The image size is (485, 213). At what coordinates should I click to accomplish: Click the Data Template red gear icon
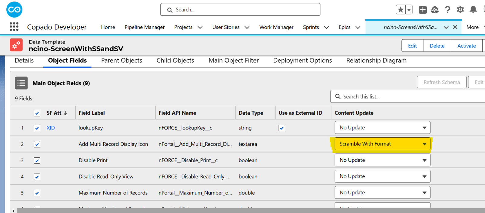click(16, 45)
